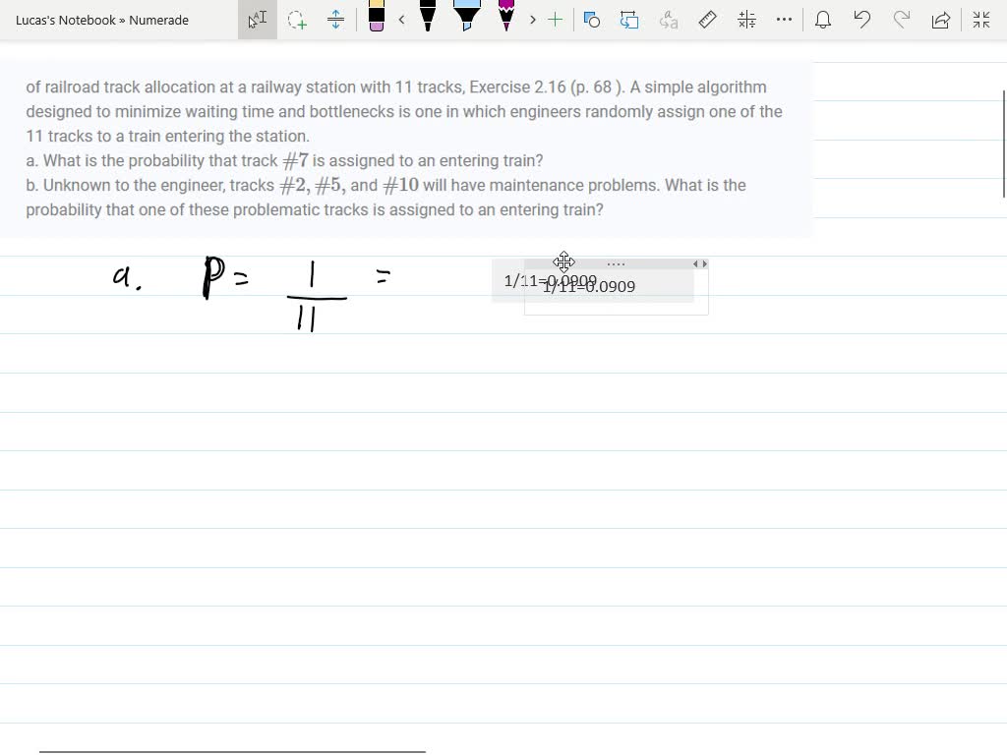
Task: Undo the last ink stroke
Action: [x=862, y=20]
